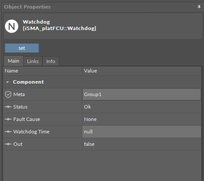Collapse the Component section arrow
This screenshot has height=181, width=204.
[x=7, y=82]
